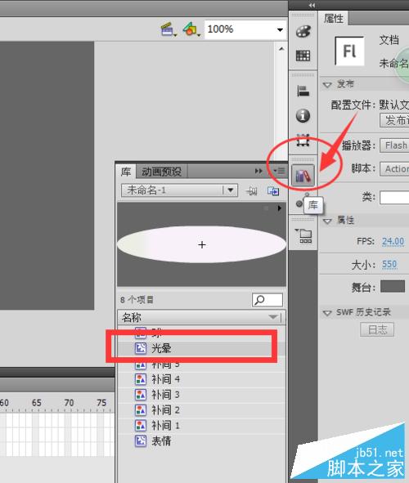Collapse the SWF 历史记录 section
The width and height of the screenshot is (409, 483).
click(327, 313)
